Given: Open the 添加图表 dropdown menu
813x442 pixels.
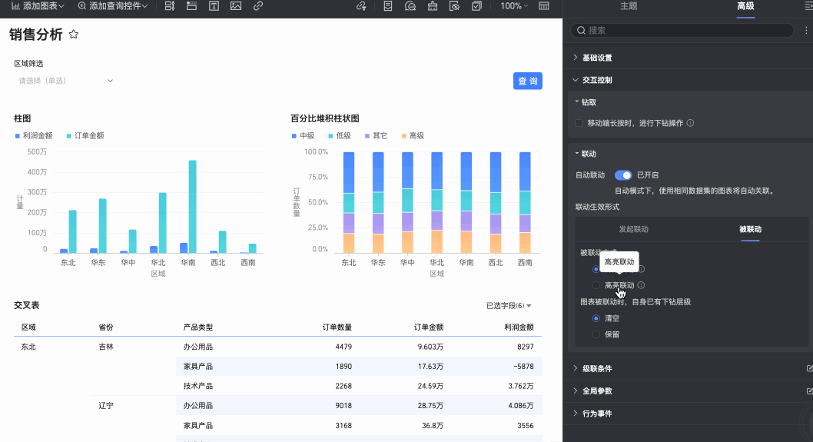Looking at the screenshot, I should (38, 6).
